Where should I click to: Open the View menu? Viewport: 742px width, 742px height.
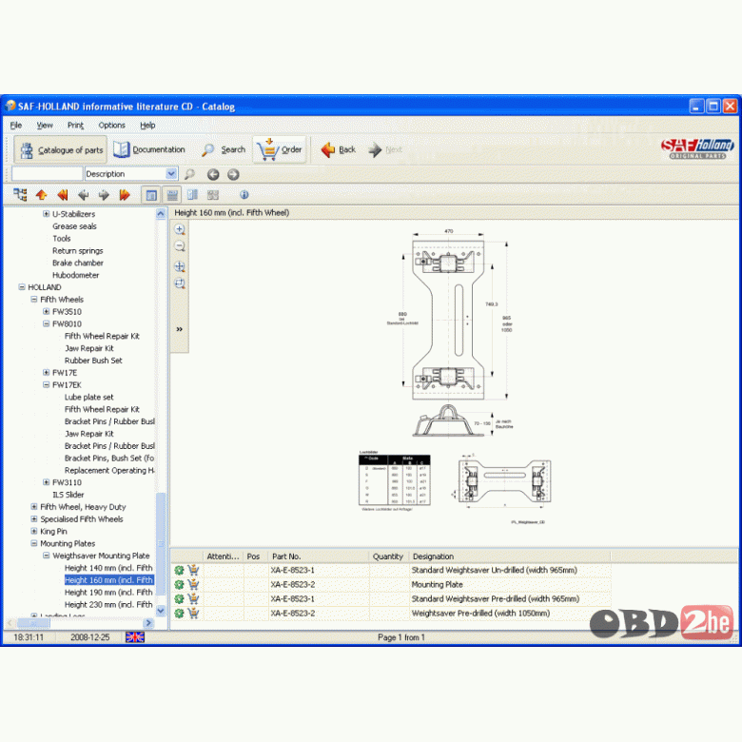pyautogui.click(x=45, y=126)
